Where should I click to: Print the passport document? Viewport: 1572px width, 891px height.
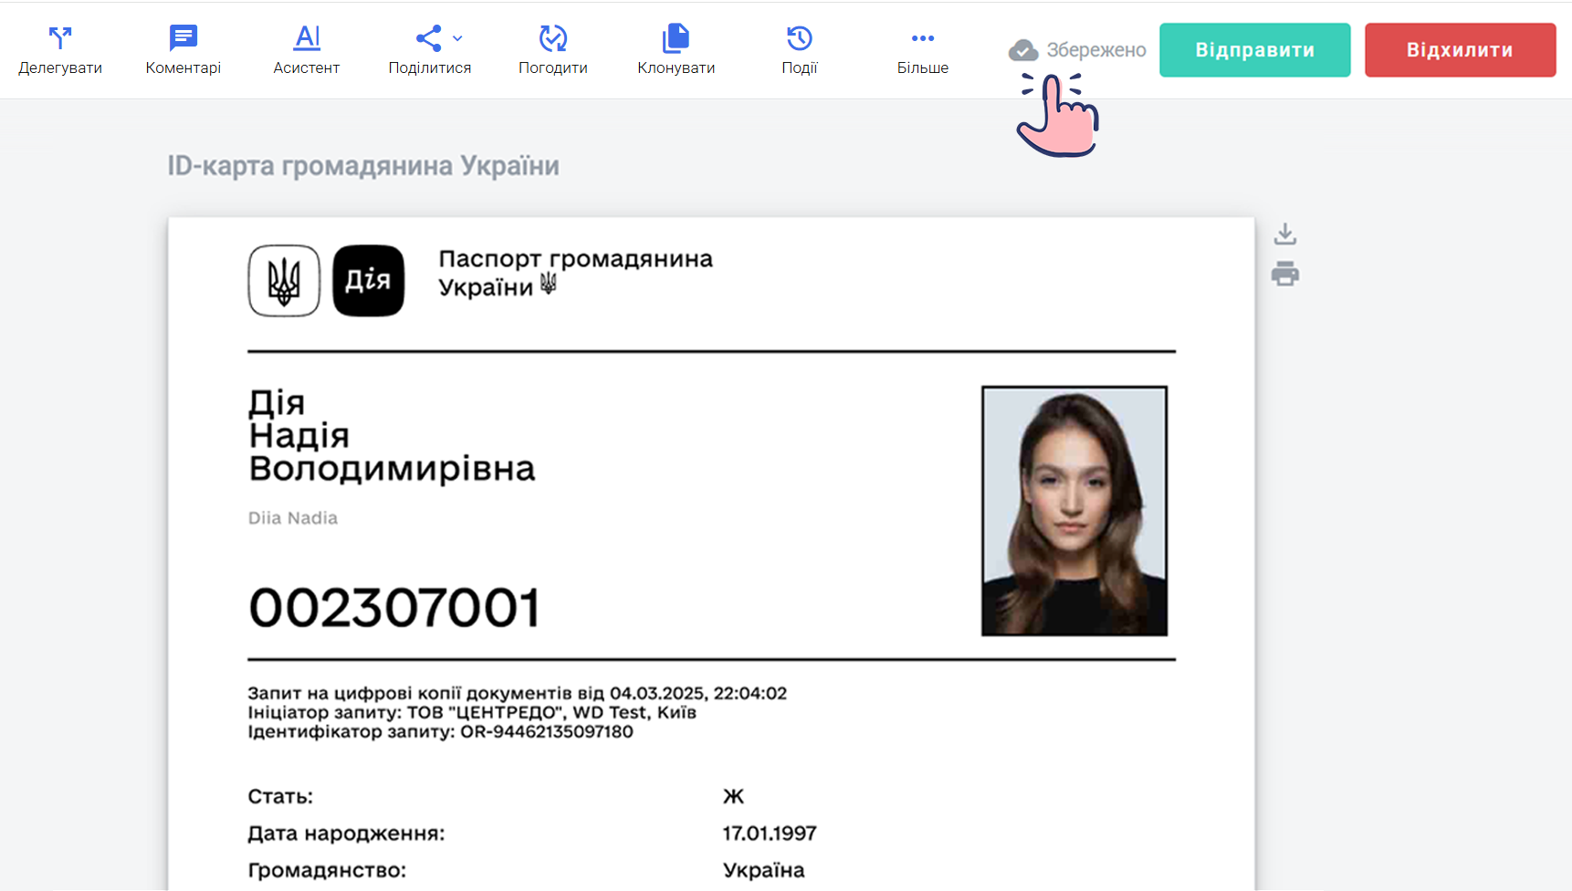coord(1285,274)
